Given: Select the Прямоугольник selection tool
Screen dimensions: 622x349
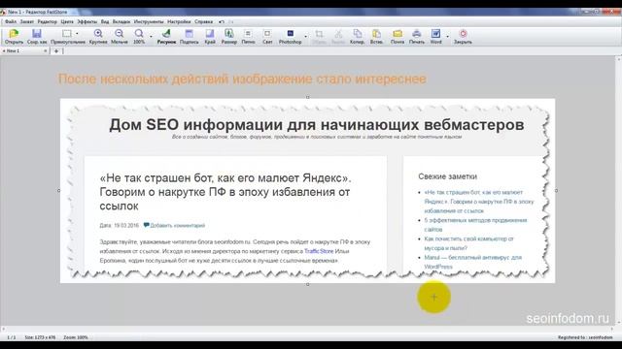Looking at the screenshot, I should pyautogui.click(x=67, y=37).
